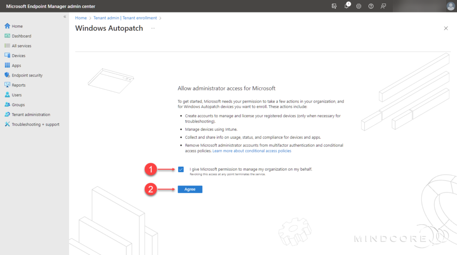Click the 'I give Microsoft permission' label
Screen dimensions: 457x255
click(251, 169)
